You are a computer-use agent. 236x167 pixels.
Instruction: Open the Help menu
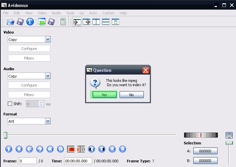(123, 13)
